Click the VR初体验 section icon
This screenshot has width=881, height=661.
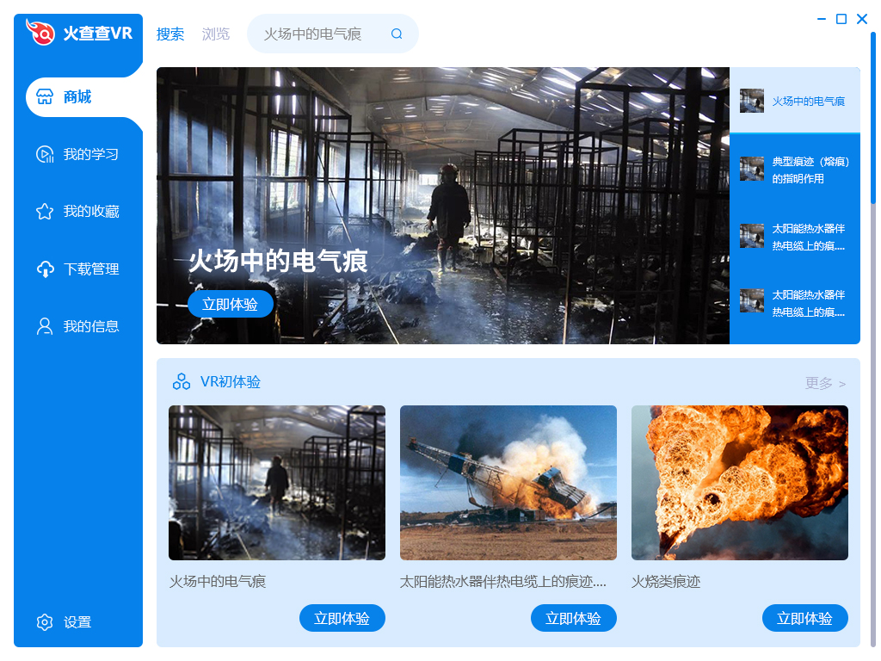click(182, 381)
